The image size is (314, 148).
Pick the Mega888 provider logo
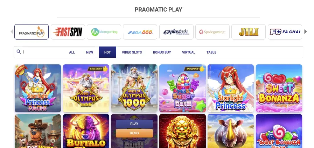coord(140,32)
